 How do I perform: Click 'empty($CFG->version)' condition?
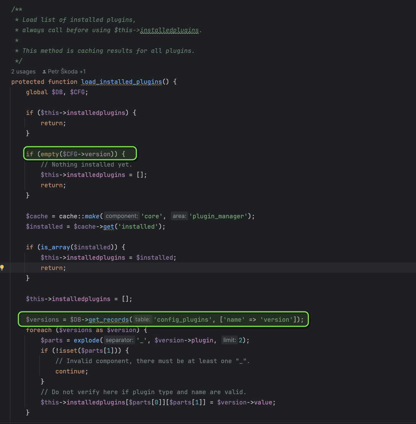[x=77, y=154]
